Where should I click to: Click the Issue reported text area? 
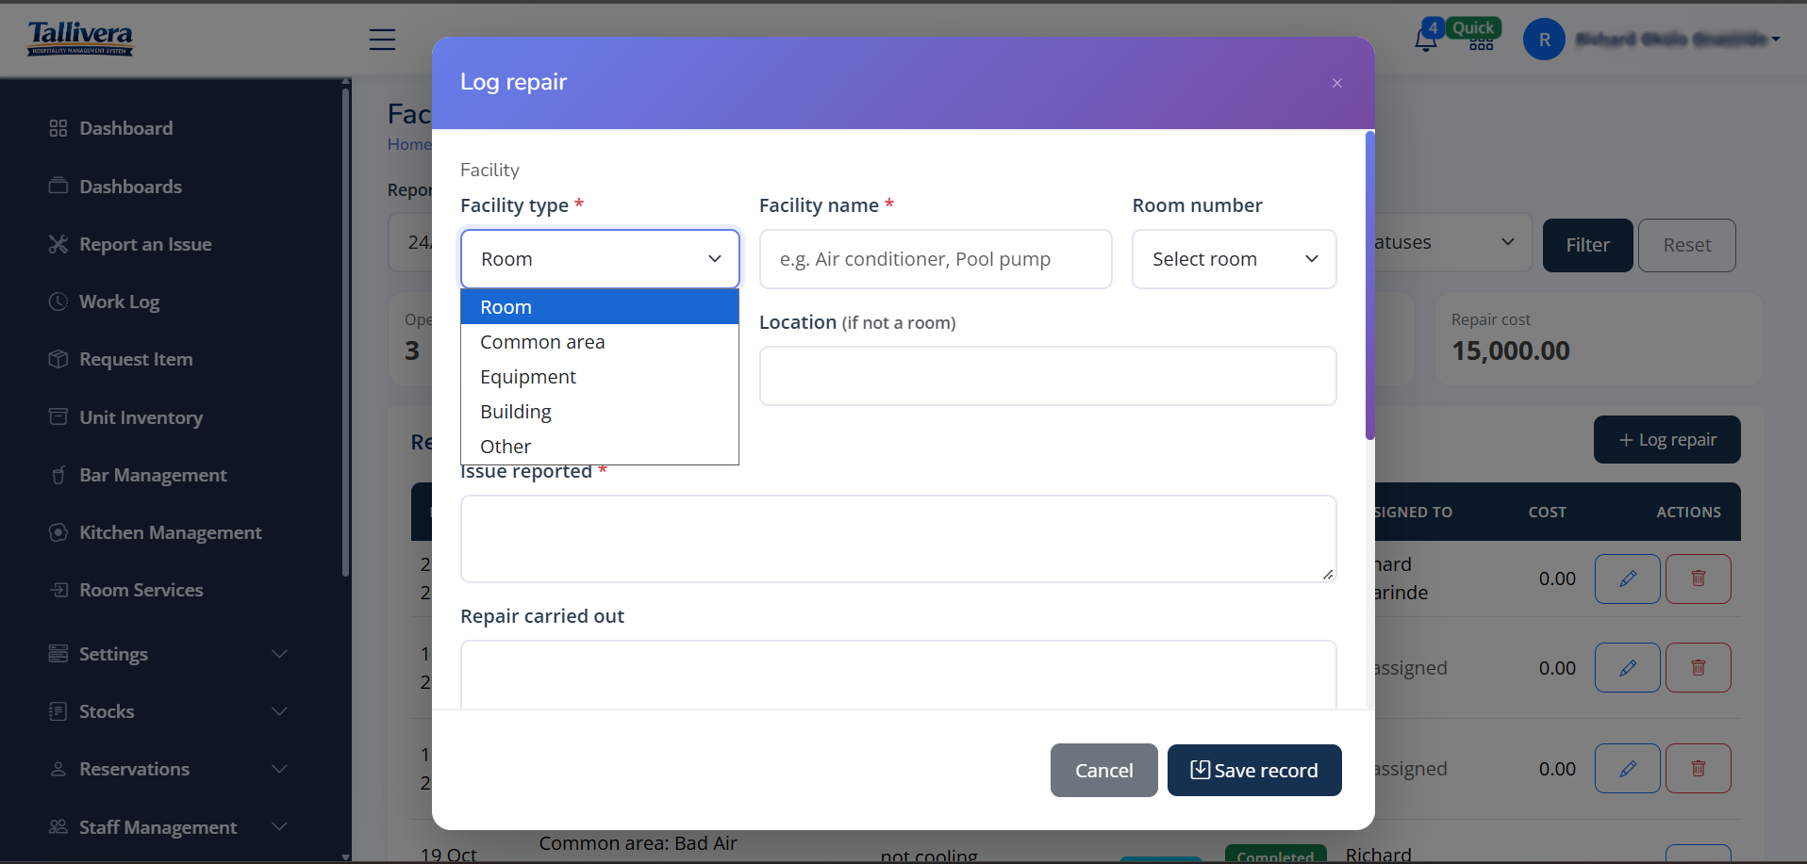coord(898,539)
